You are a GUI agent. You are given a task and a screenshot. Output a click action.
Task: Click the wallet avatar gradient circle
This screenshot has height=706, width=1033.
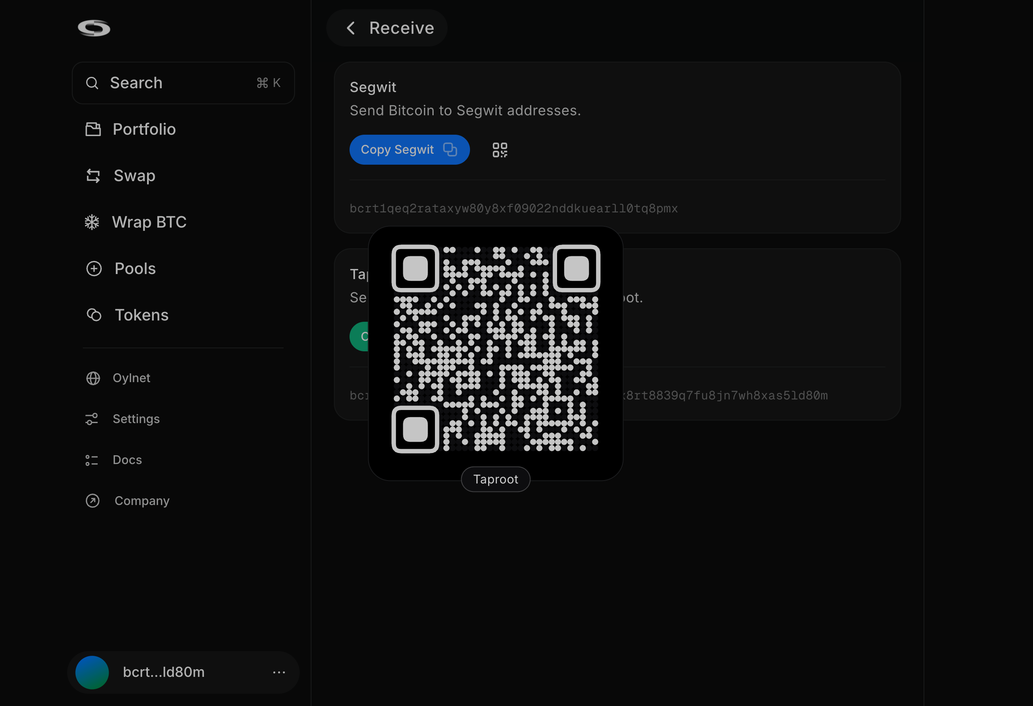tap(92, 673)
